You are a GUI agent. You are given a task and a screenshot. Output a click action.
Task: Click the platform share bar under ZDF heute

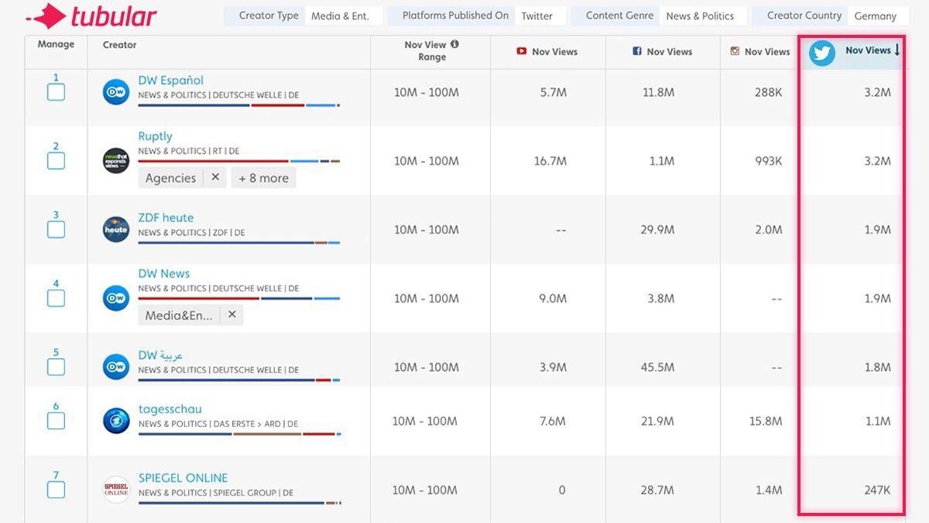pos(239,243)
